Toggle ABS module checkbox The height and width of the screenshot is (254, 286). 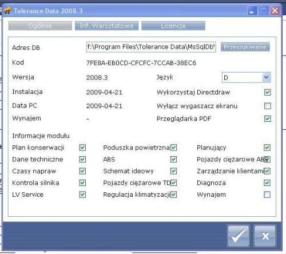click(173, 159)
